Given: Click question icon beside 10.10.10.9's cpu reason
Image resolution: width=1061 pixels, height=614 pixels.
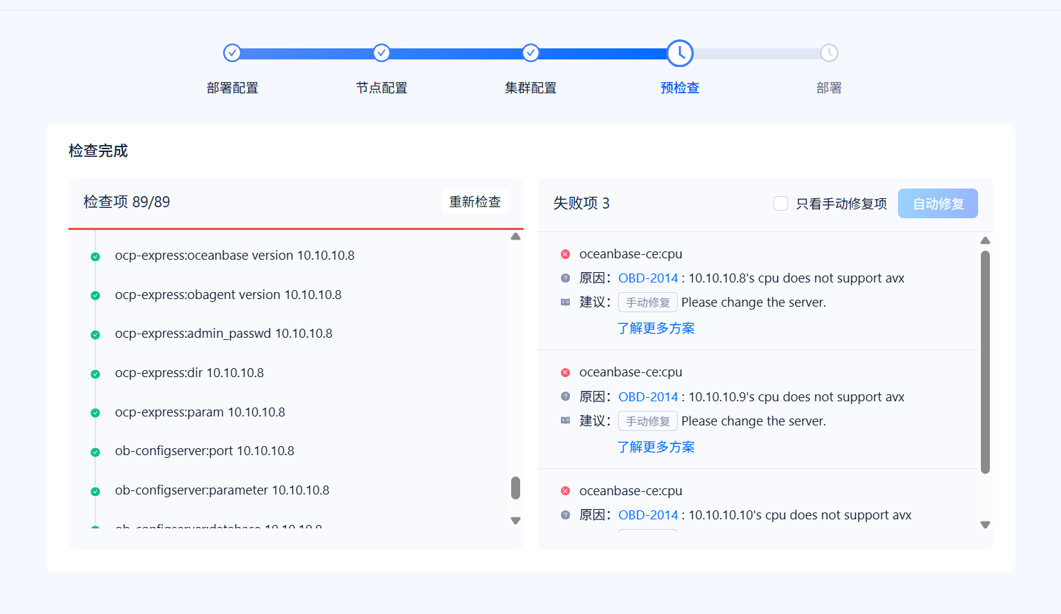Looking at the screenshot, I should click(x=565, y=396).
